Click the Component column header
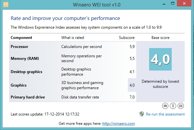This screenshot has width=194, height=130. point(21,38)
